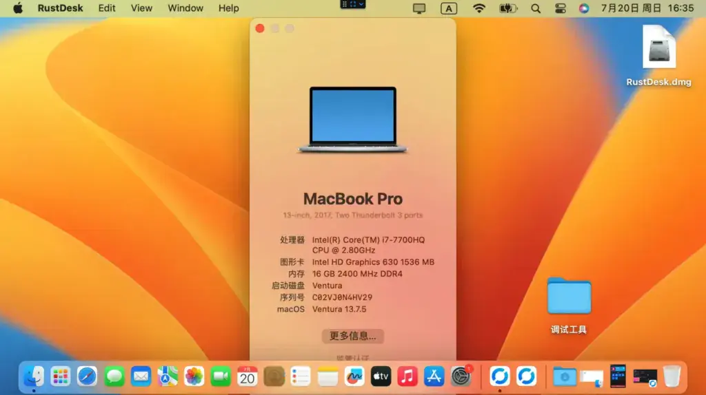Click the running RustDesk dock icon with dot
706x395 pixels.
pyautogui.click(x=499, y=376)
